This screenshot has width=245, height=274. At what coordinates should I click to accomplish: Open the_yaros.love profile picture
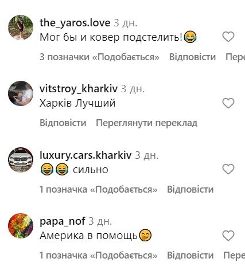pyautogui.click(x=21, y=28)
